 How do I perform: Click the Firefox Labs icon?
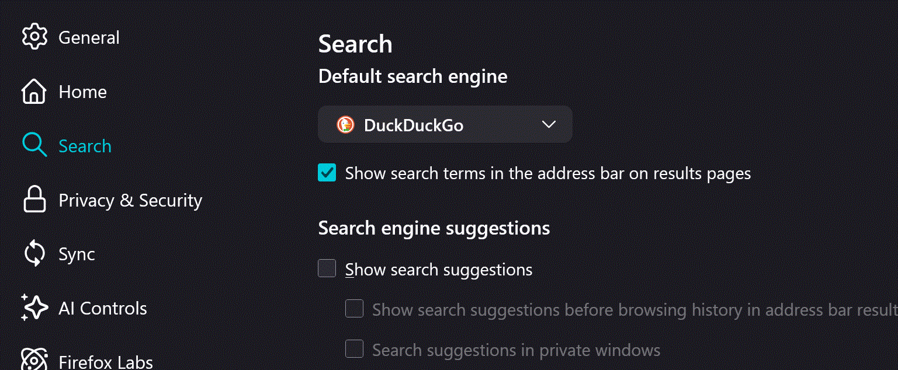tap(34, 359)
